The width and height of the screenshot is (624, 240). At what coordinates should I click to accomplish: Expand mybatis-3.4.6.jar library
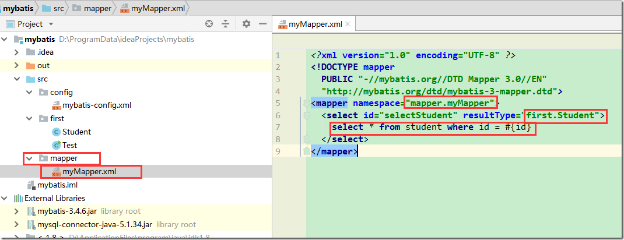17,211
